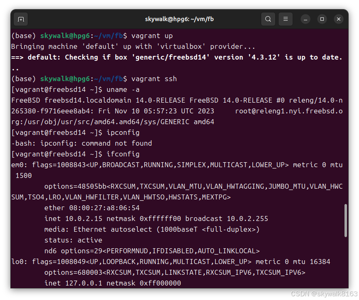Click 'options=48505bb' line
Viewport: 359px width, 300px height.
(194, 187)
